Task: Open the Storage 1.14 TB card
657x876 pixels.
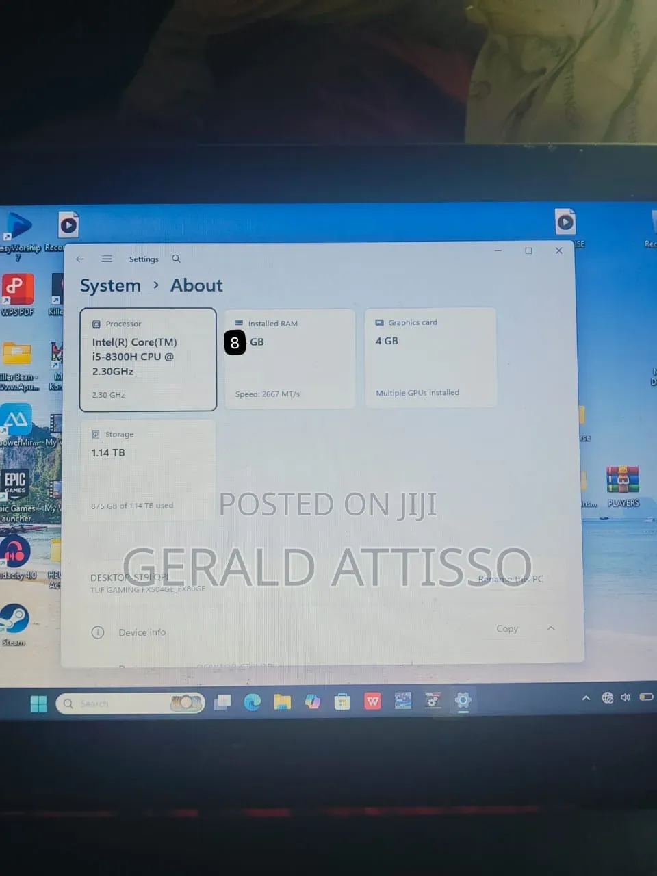Action: coord(148,470)
